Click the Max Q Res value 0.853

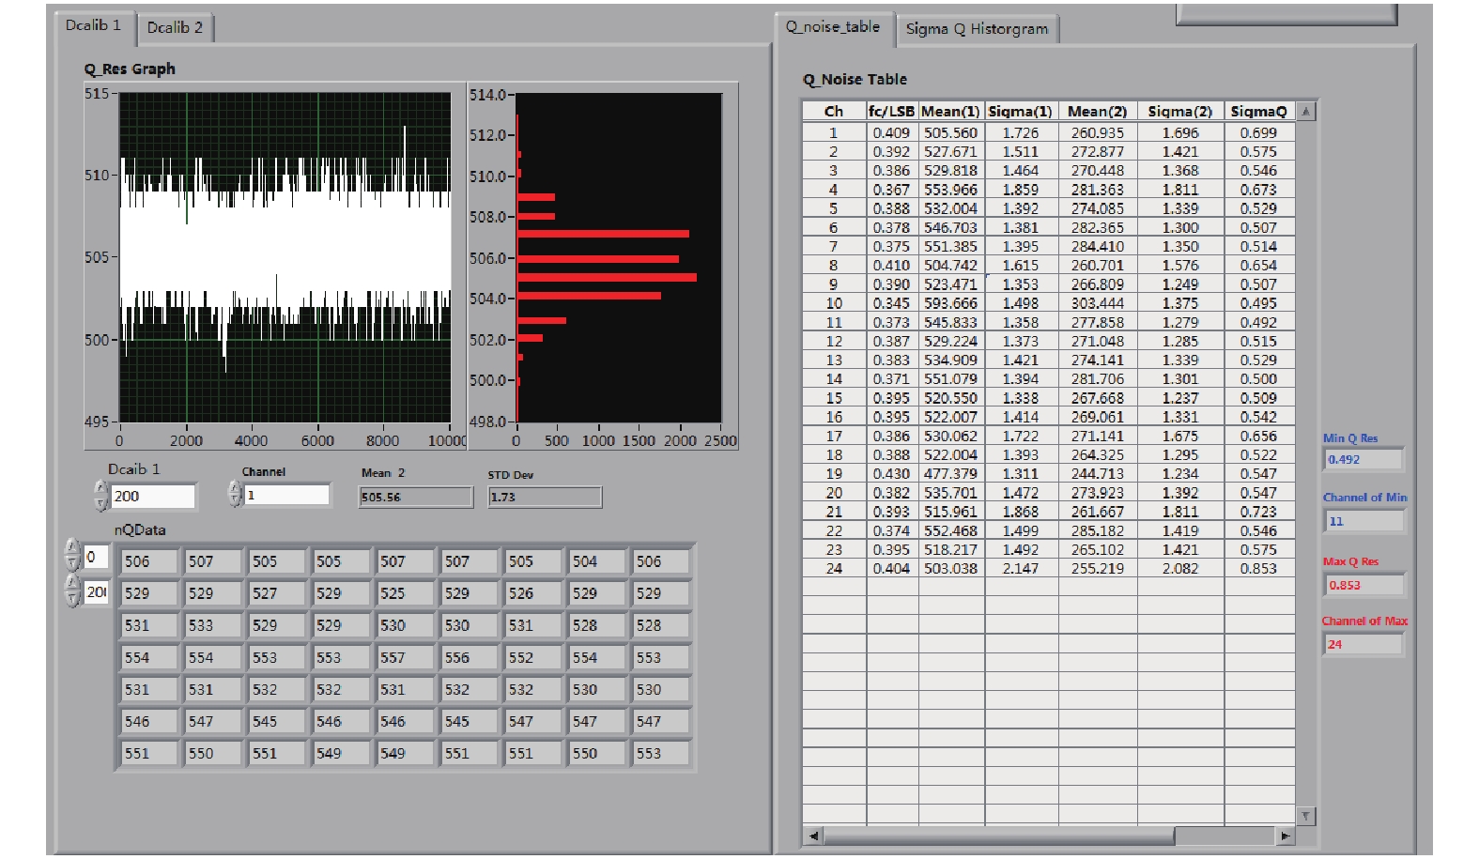(1363, 585)
